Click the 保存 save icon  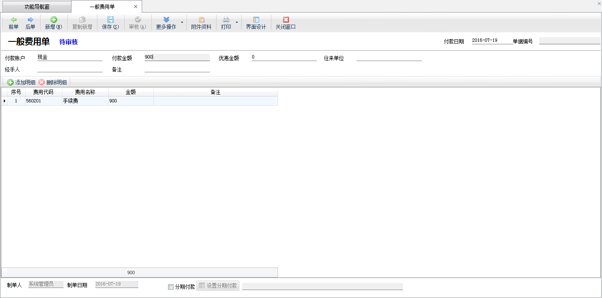[110, 20]
